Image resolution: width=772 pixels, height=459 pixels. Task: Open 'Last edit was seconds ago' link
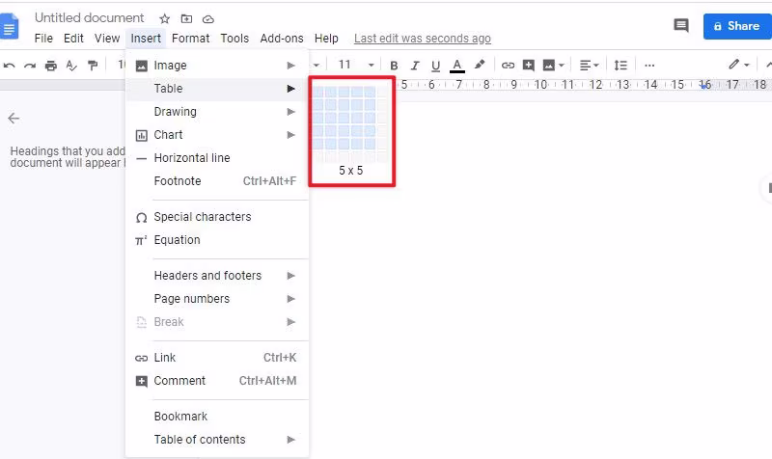(423, 39)
